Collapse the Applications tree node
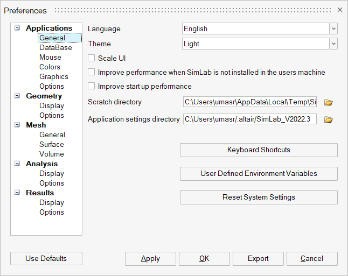The width and height of the screenshot is (348, 276). click(x=17, y=29)
